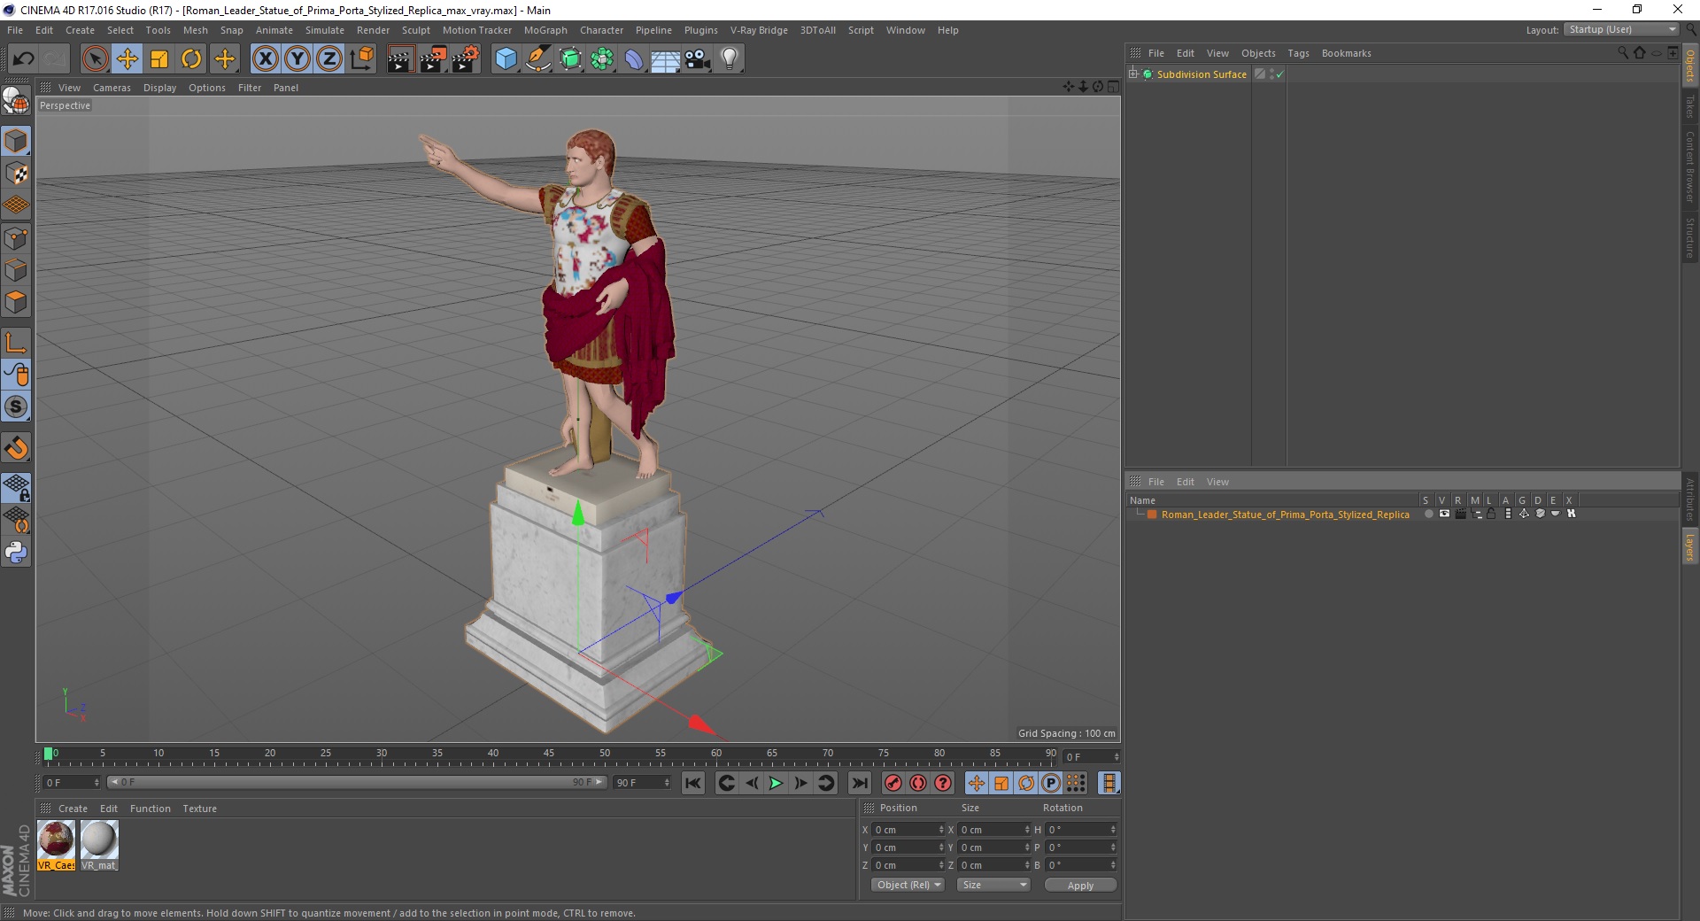Select the Roman_Leader_Statue layer row
Viewport: 1700px width, 921px height.
pos(1285,514)
